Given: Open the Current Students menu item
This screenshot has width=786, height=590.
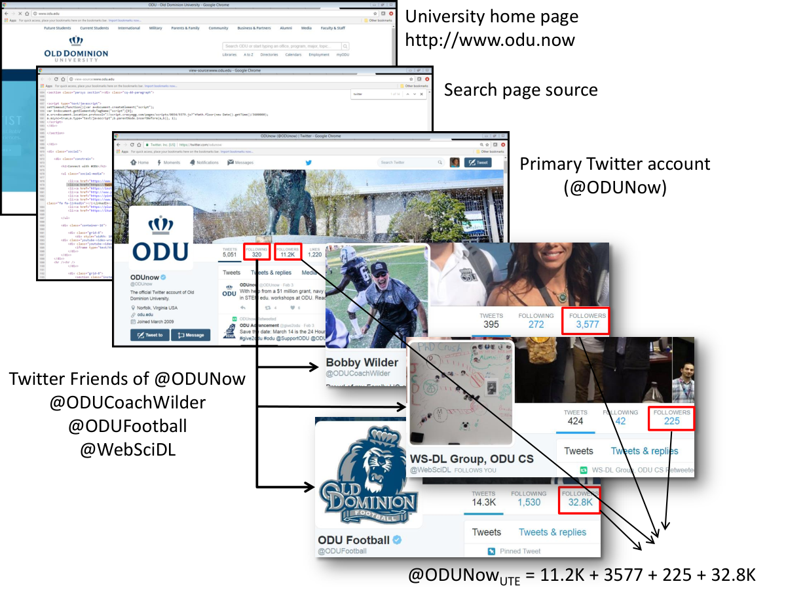Looking at the screenshot, I should (x=94, y=28).
